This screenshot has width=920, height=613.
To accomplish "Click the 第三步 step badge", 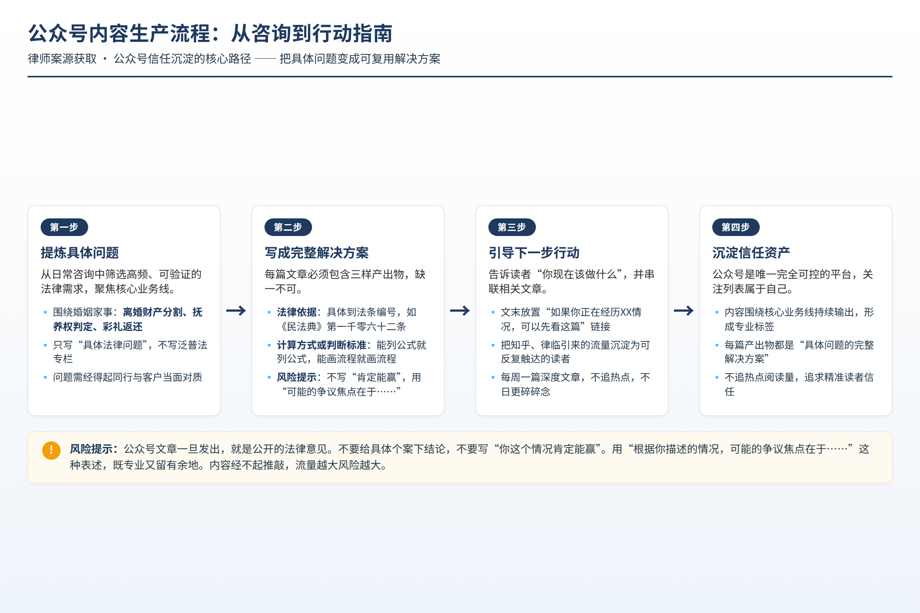I will click(x=512, y=227).
